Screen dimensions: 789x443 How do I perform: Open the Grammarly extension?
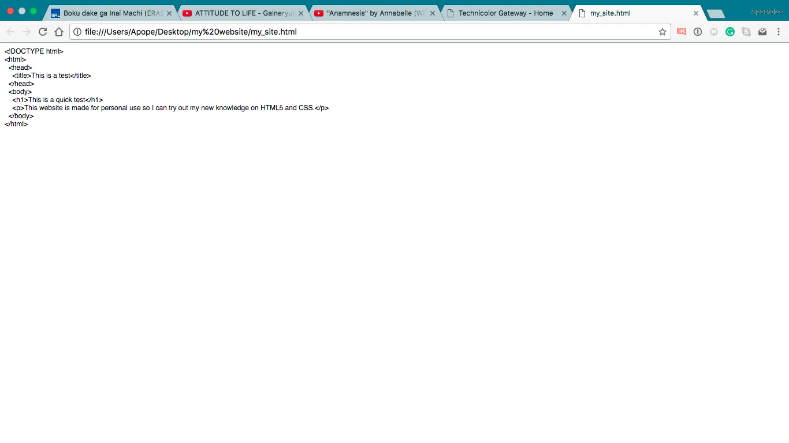tap(730, 32)
